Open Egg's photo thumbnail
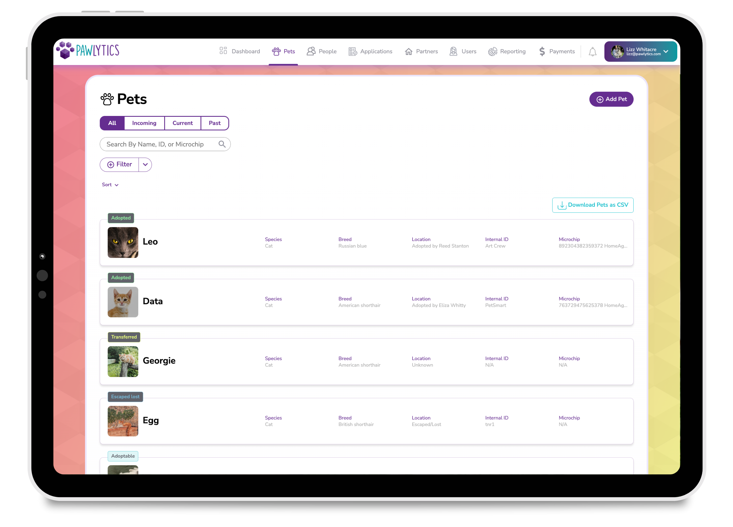Image resolution: width=733 pixels, height=527 pixels. [x=123, y=421]
